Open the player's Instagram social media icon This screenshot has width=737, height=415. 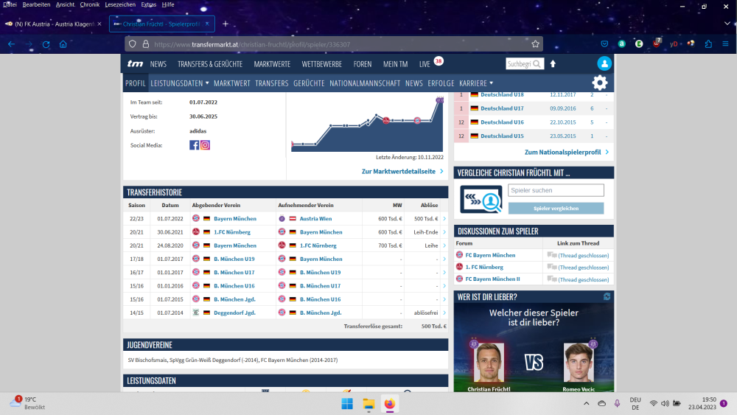tap(205, 145)
